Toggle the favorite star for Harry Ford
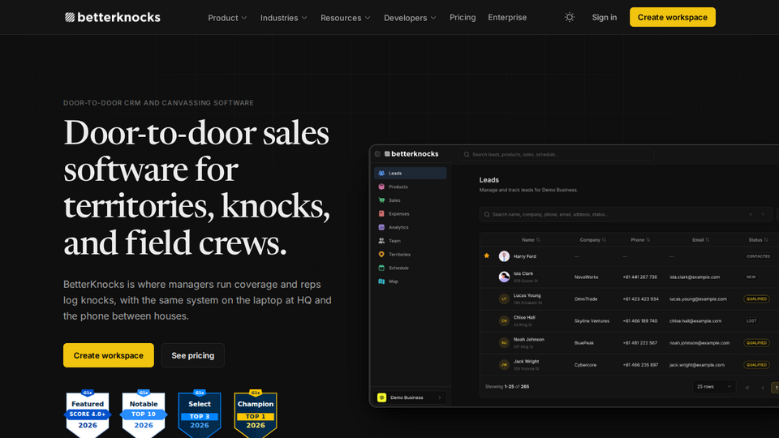The image size is (779, 438). [486, 255]
